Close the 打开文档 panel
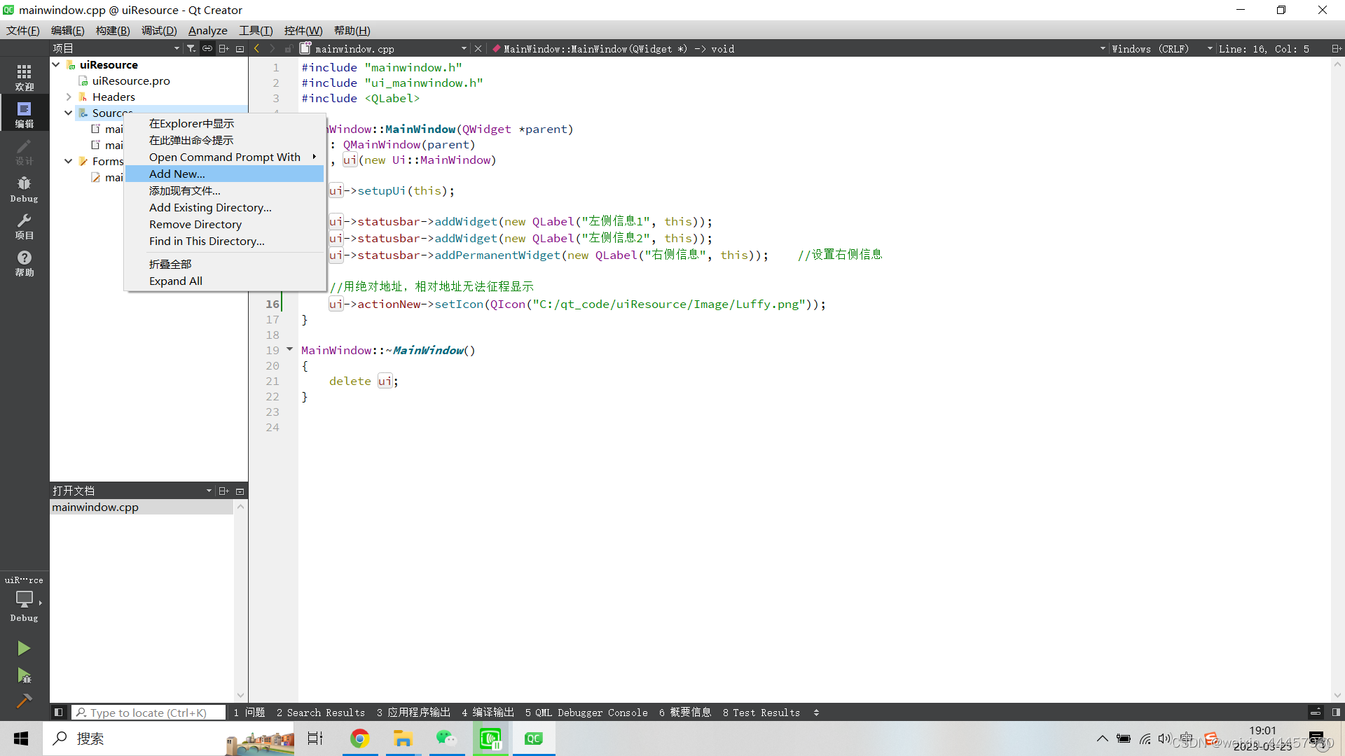This screenshot has width=1345, height=756. click(240, 491)
